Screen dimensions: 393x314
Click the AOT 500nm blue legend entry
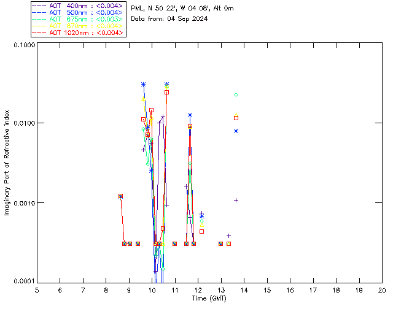[78, 12]
